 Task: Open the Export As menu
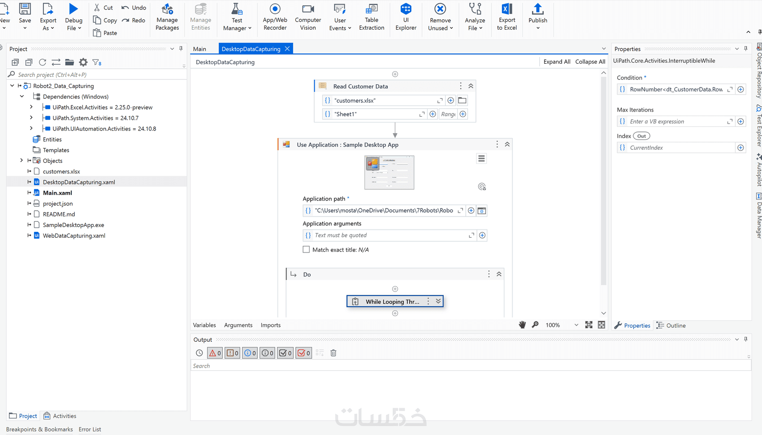coord(48,17)
